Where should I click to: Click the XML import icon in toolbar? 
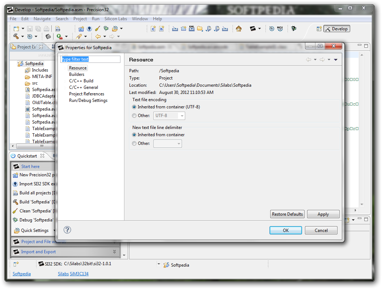coord(192,29)
